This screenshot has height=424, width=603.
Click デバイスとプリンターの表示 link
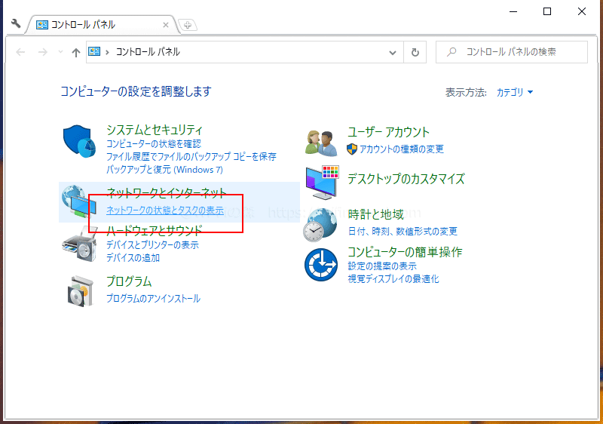point(152,244)
